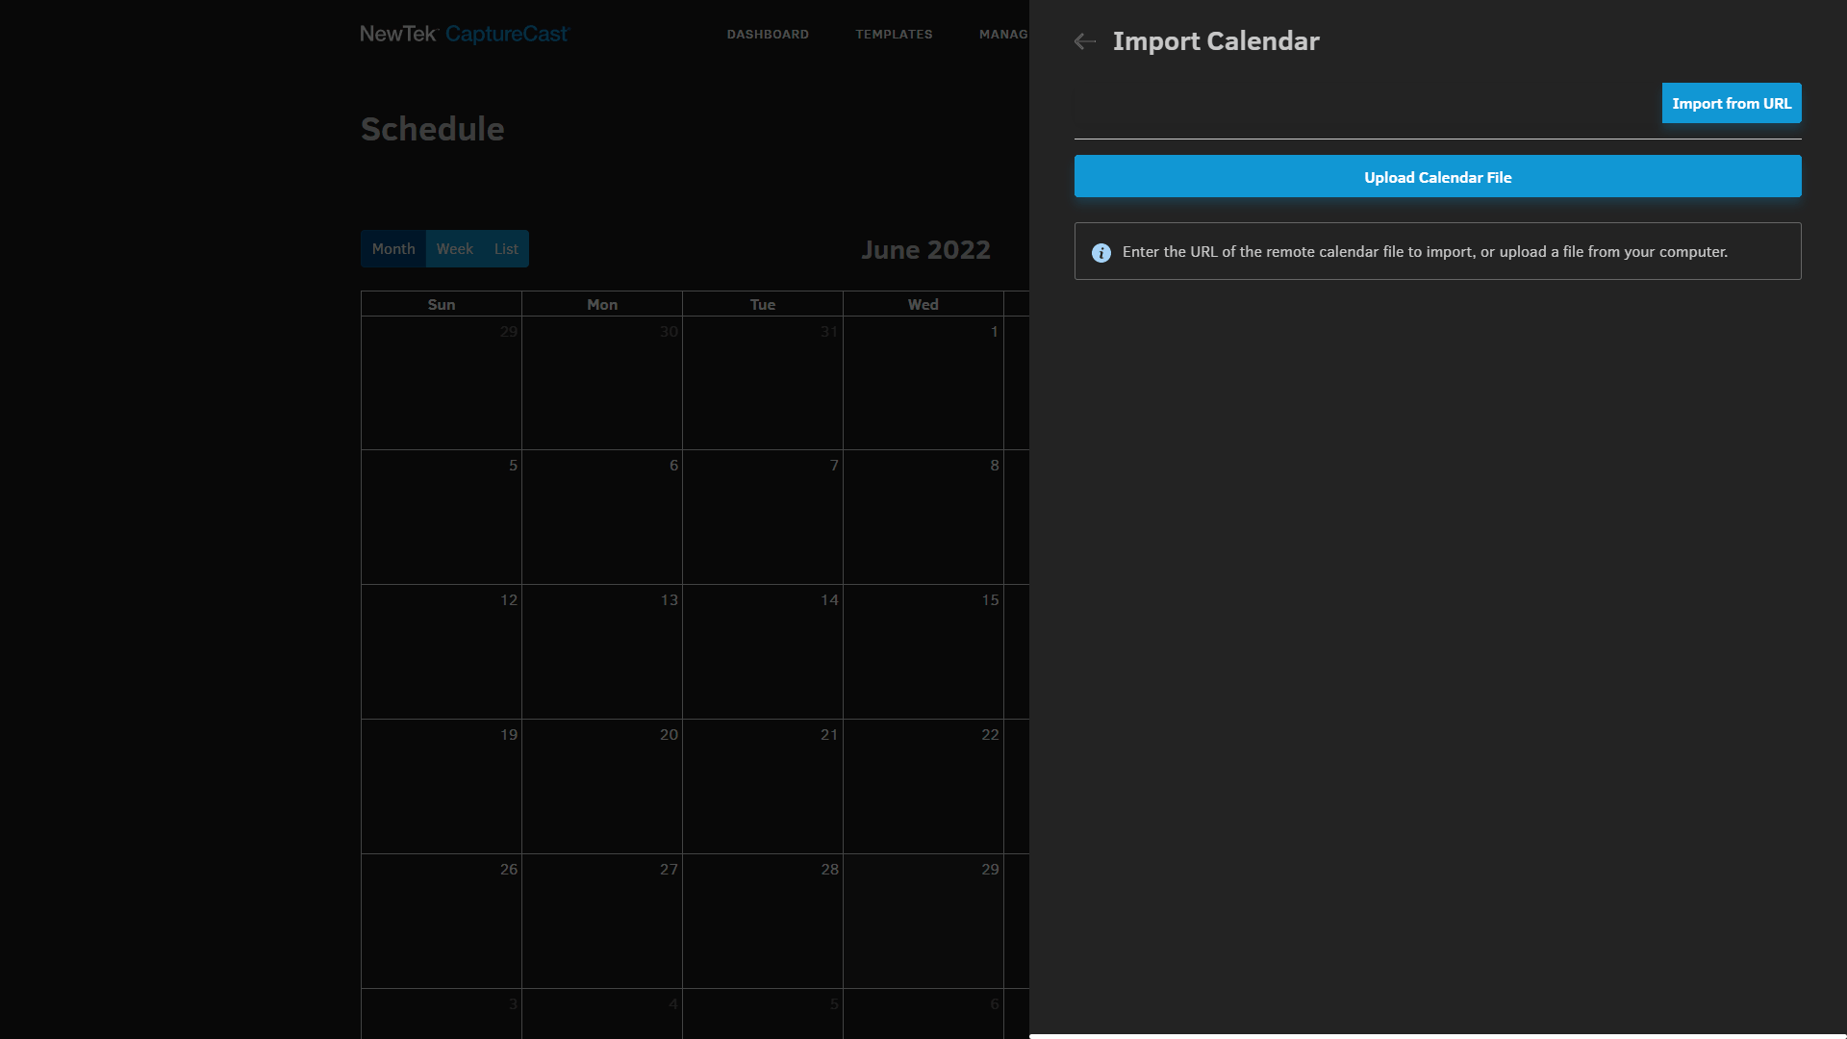Click the NewTek CaptureCast logo
Screen dimensions: 1847x1039
[465, 35]
